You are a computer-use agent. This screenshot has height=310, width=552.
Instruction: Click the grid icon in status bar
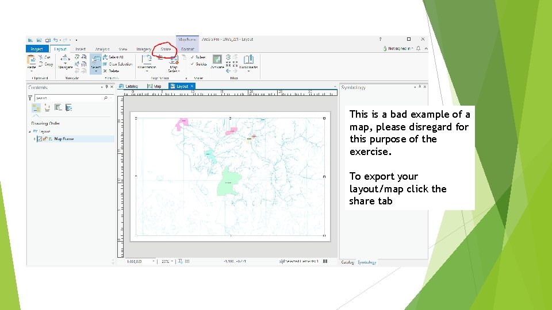pos(187,261)
